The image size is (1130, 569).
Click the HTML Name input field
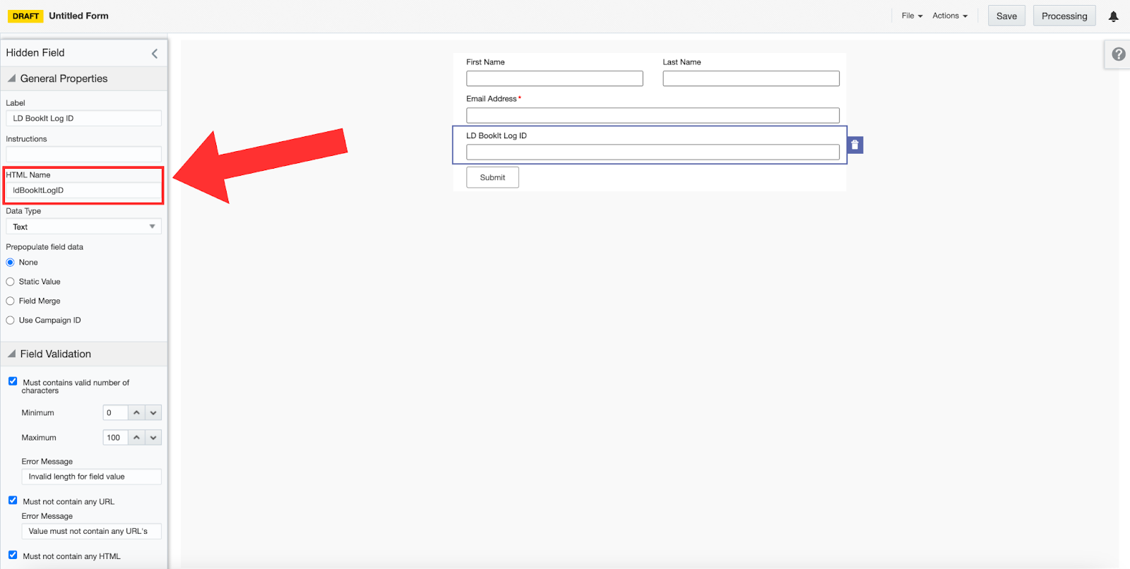pyautogui.click(x=83, y=191)
